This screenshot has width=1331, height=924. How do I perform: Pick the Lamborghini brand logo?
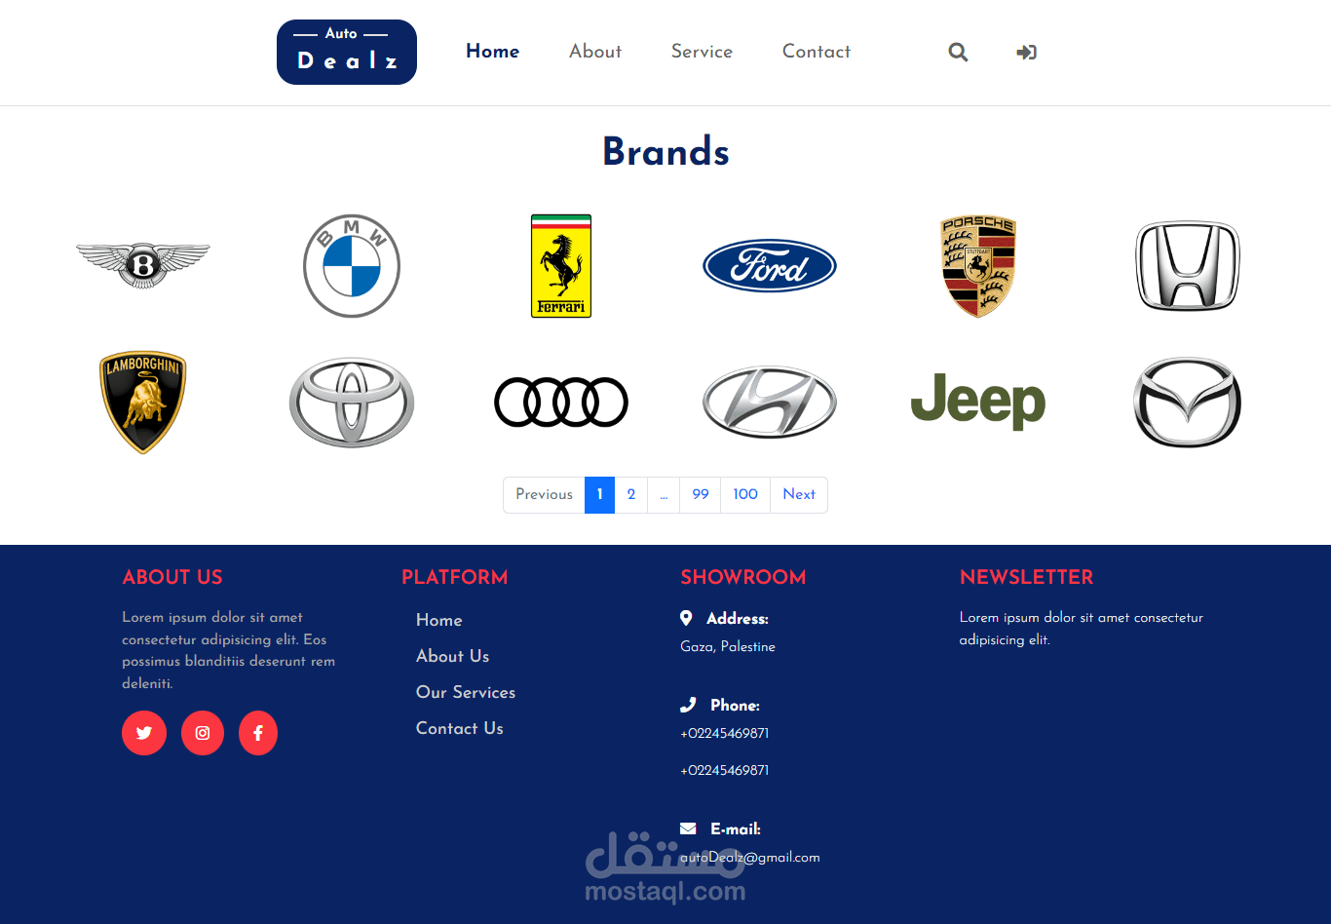click(143, 403)
